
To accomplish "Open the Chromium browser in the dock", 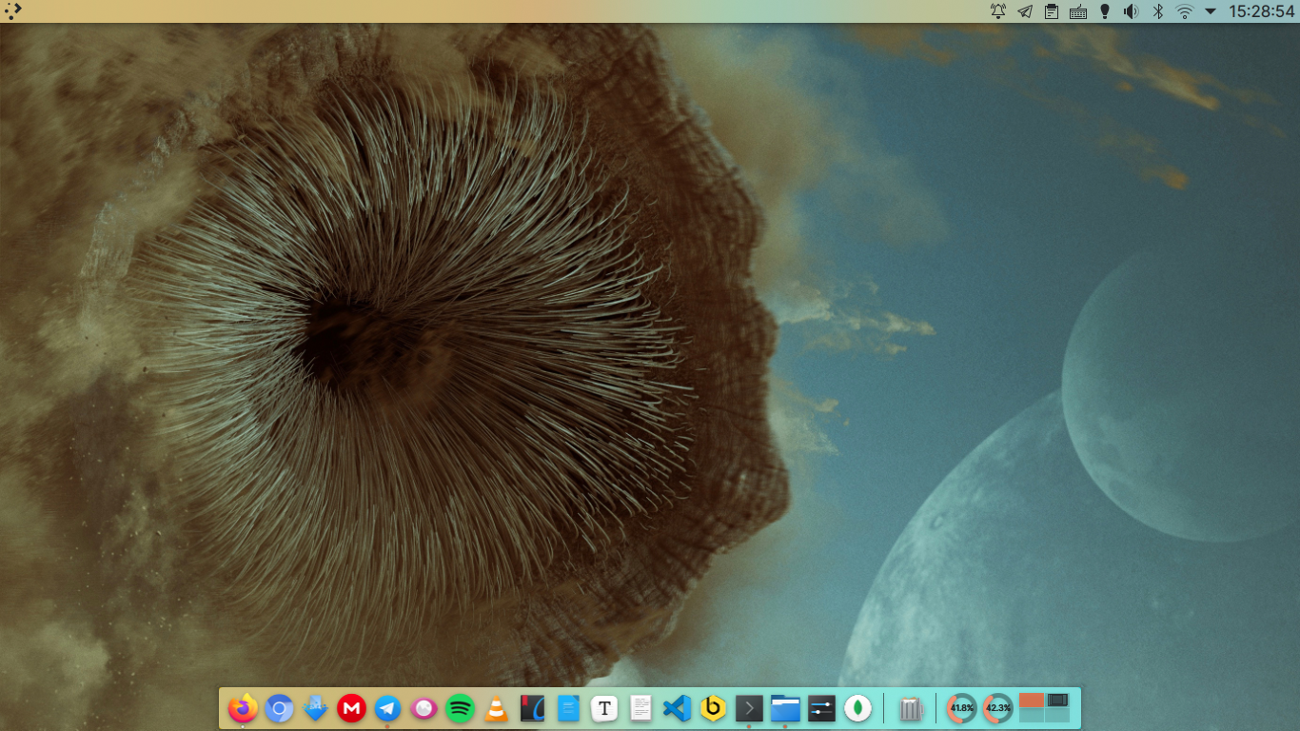I will tap(279, 708).
